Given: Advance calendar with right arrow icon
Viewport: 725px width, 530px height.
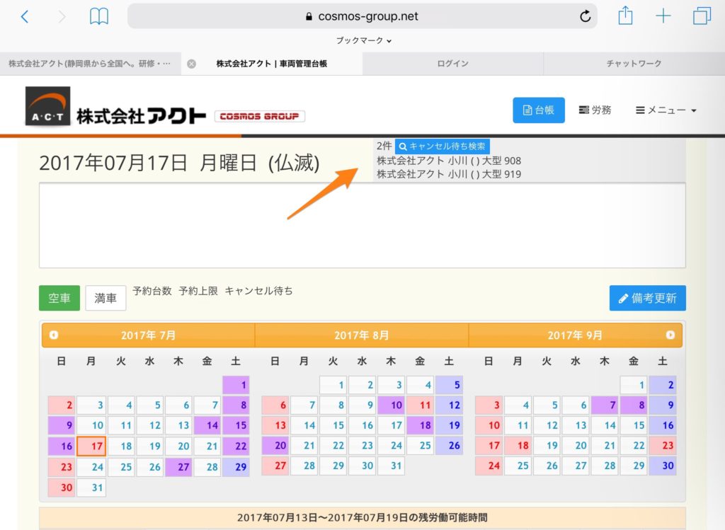Looking at the screenshot, I should [x=670, y=335].
